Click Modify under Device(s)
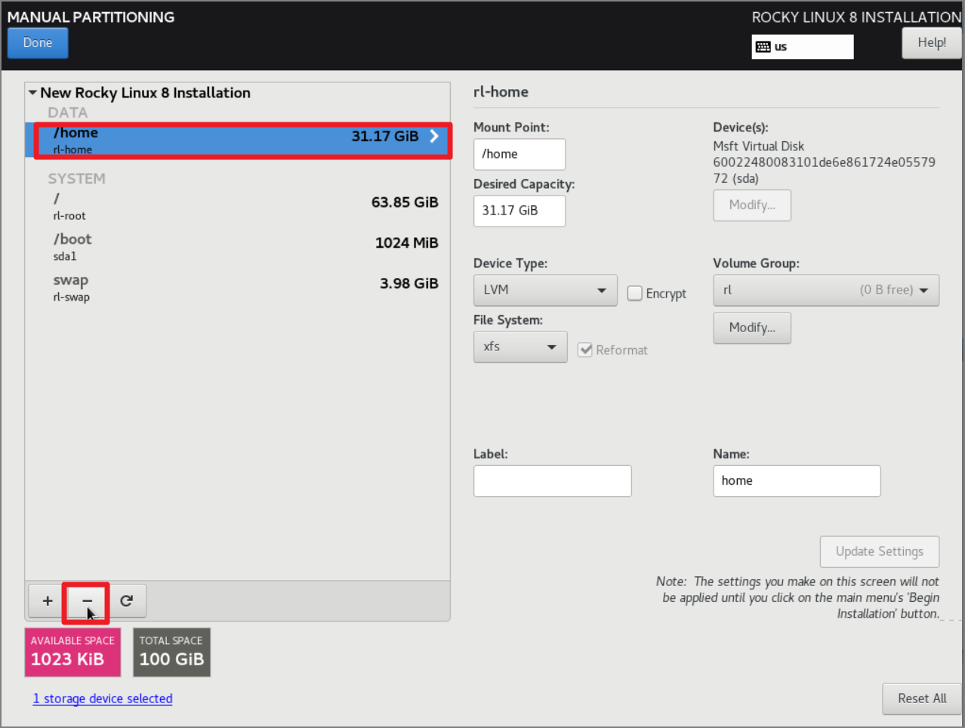 [752, 205]
